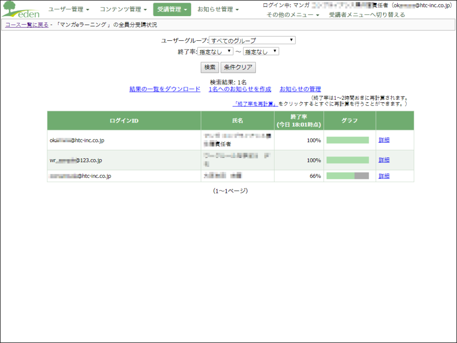This screenshot has width=457, height=343.
Task: Go back via コース一覧に戻る link
Action: [x=27, y=25]
